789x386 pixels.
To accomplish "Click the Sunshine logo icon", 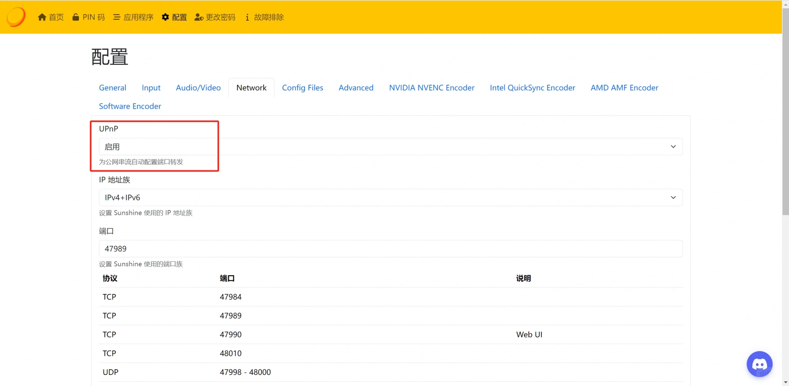I will click(x=16, y=17).
